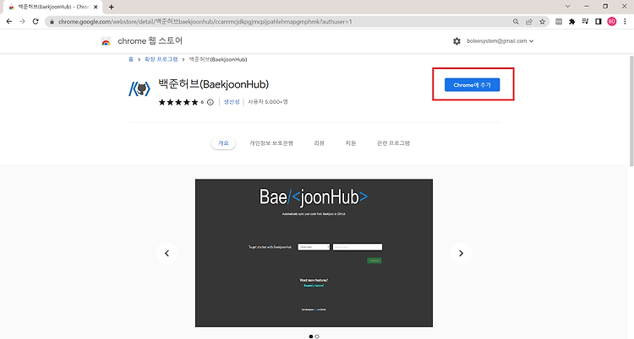
Task: Open the tab search chevron in title bar
Action: [568, 7]
